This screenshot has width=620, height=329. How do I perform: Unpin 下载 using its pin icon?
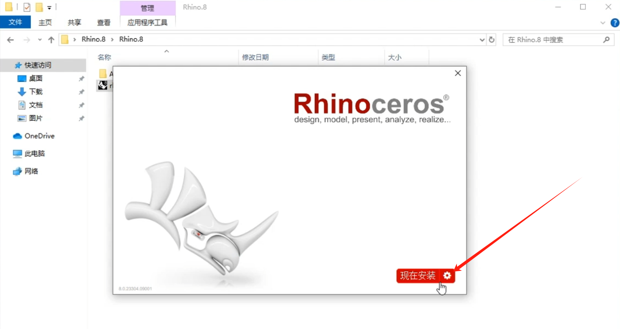81,92
